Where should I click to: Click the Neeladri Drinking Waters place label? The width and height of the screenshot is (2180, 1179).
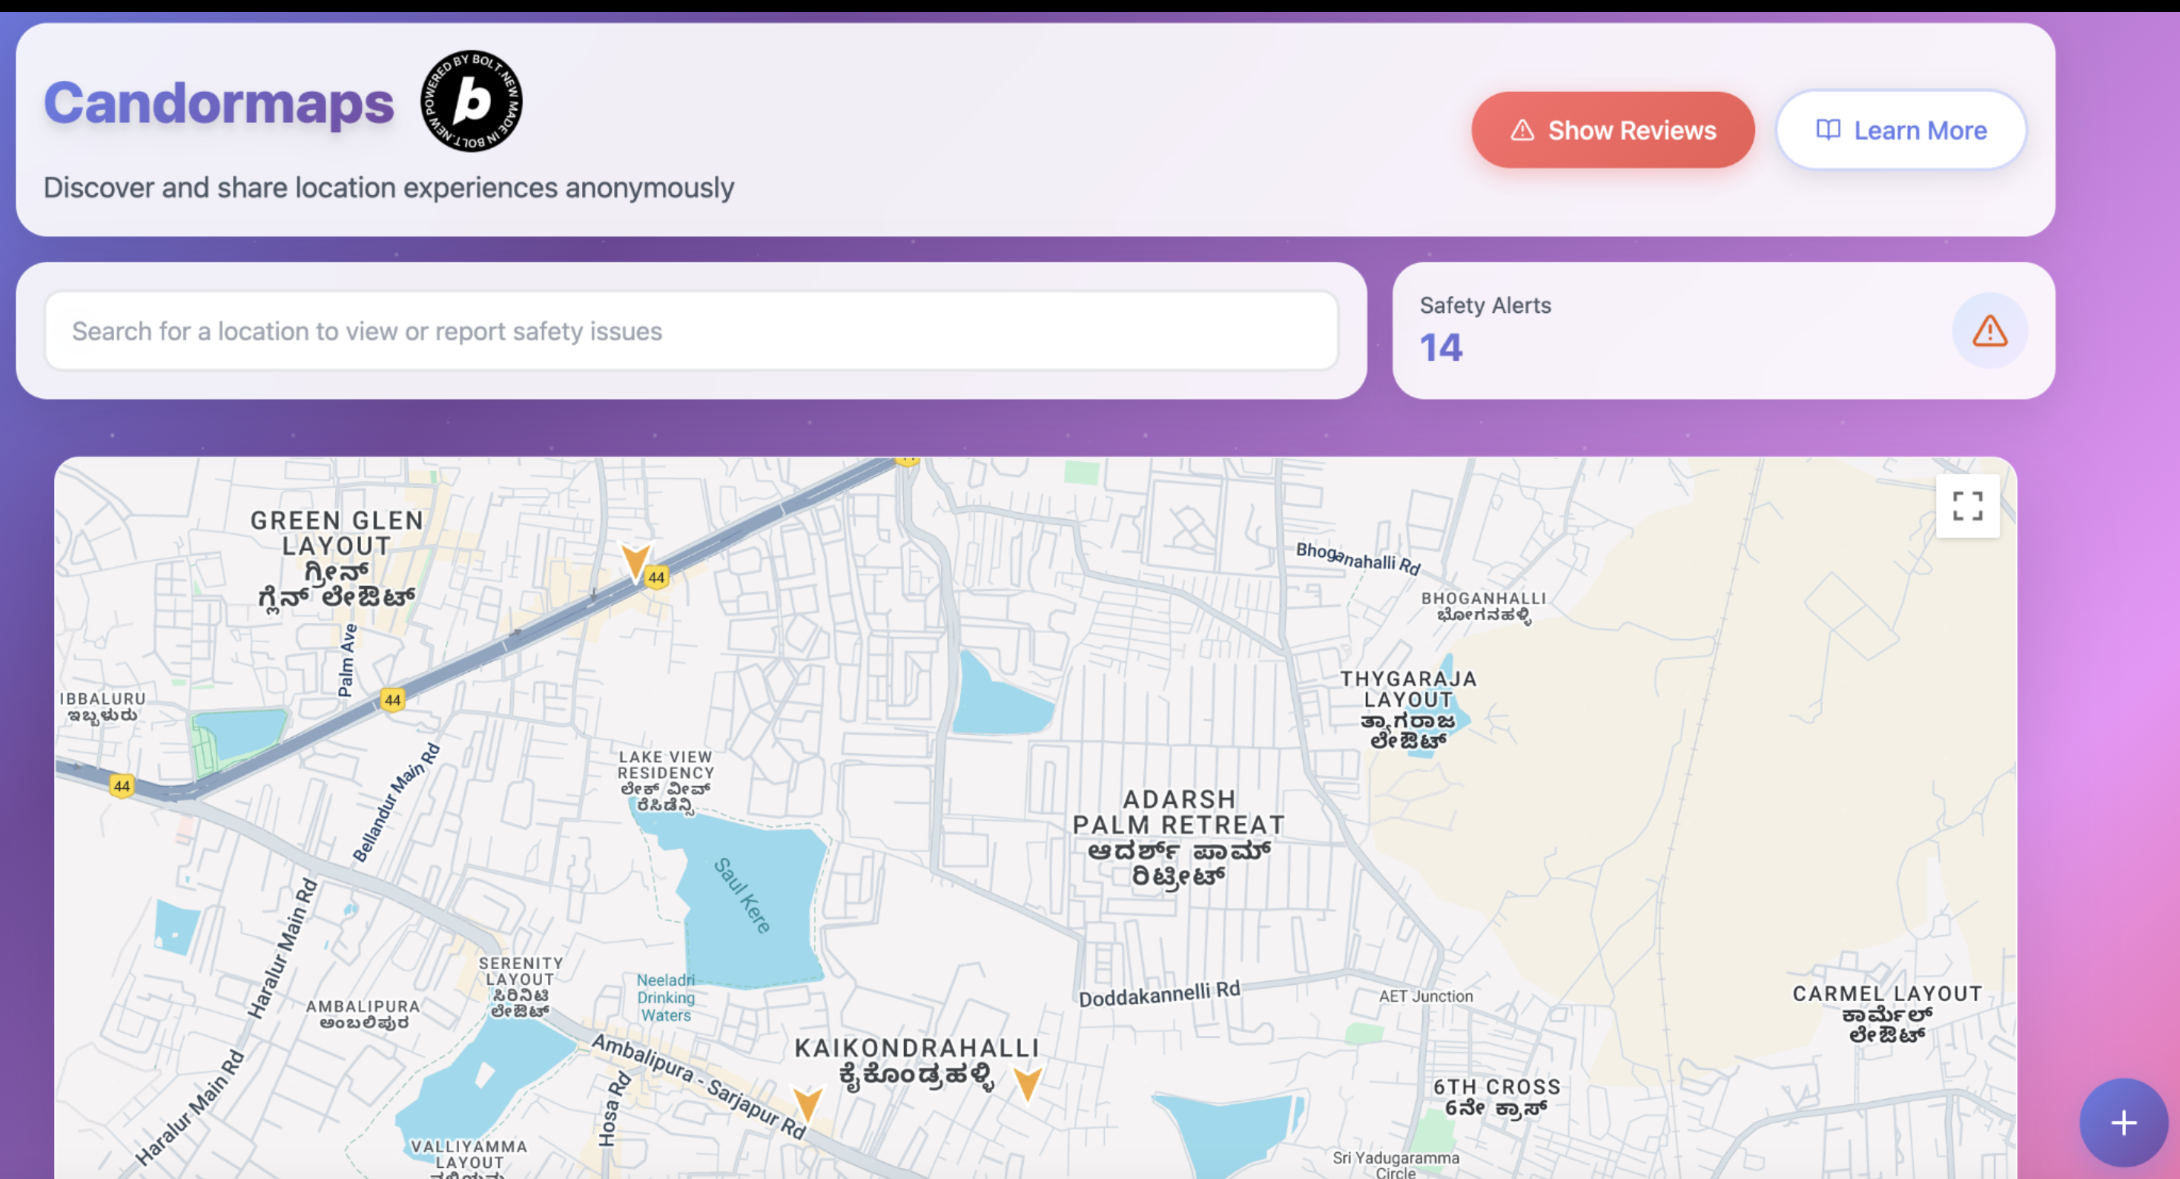pyautogui.click(x=665, y=997)
